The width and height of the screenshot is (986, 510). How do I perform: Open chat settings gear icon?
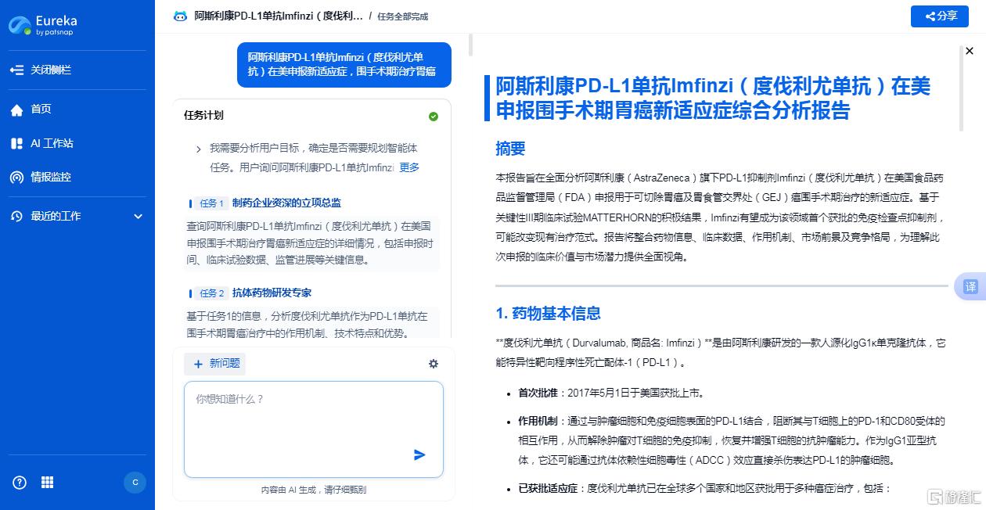pyautogui.click(x=434, y=364)
